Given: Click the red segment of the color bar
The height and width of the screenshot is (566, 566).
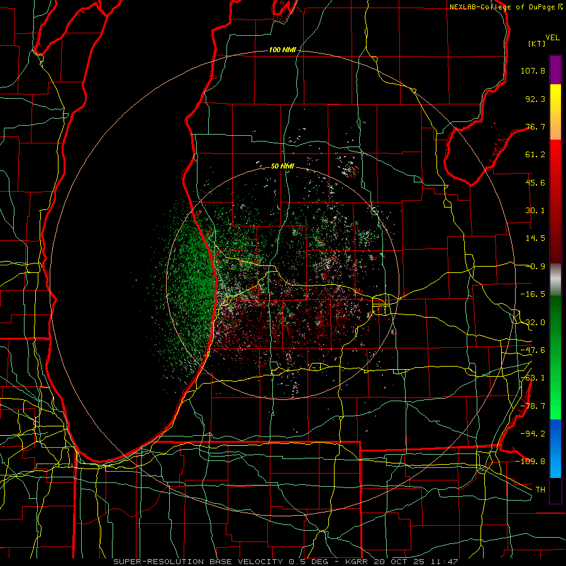Looking at the screenshot, I should pyautogui.click(x=555, y=201).
